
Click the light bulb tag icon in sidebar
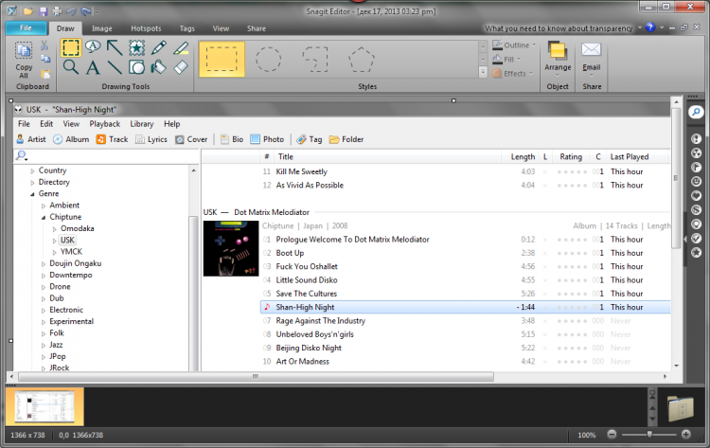(696, 224)
